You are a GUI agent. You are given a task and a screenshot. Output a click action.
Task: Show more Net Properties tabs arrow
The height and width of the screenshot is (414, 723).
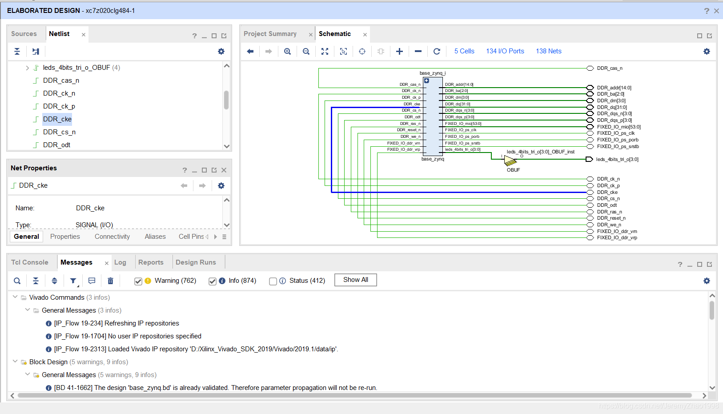[x=216, y=237]
